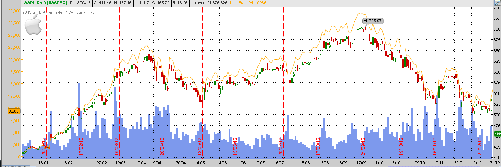Click the 30,000 P/L axis label
The image size is (501, 167).
14,11
